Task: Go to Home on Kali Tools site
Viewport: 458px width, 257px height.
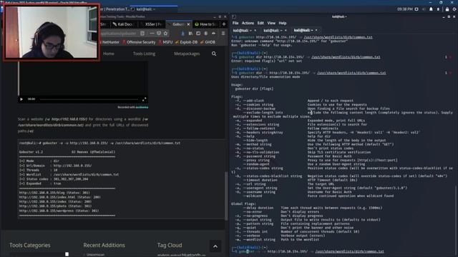Action: 109,54
